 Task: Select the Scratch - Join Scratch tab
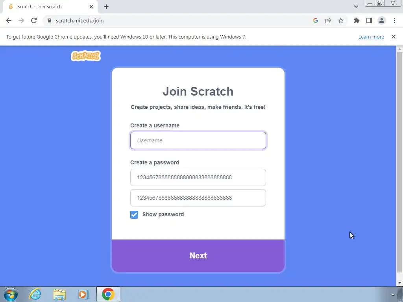[x=50, y=7]
